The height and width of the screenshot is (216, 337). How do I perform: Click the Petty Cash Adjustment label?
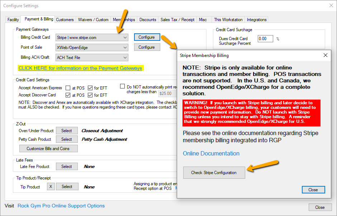pyautogui.click(x=104, y=139)
